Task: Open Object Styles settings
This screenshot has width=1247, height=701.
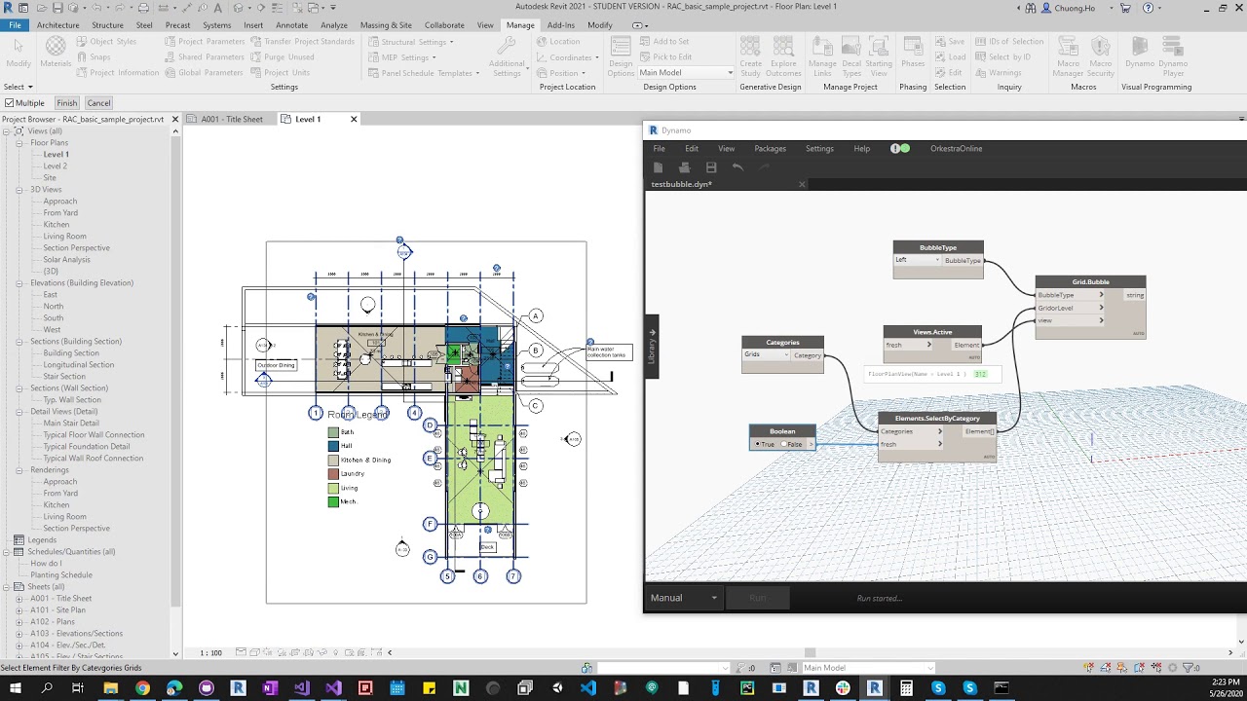Action: tap(105, 42)
